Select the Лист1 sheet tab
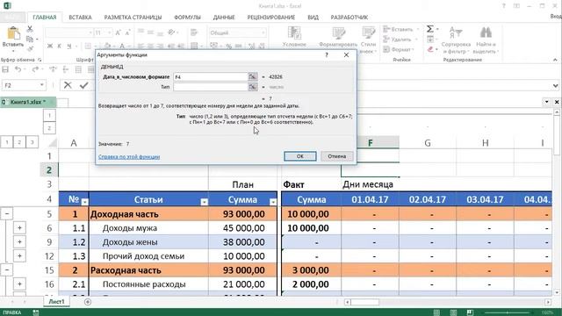 (x=56, y=302)
